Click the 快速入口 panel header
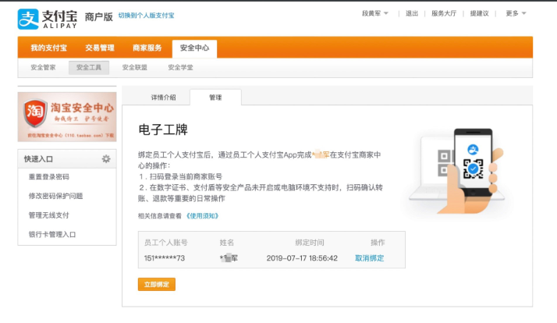Viewport: 557px width, 323px height. coord(67,159)
